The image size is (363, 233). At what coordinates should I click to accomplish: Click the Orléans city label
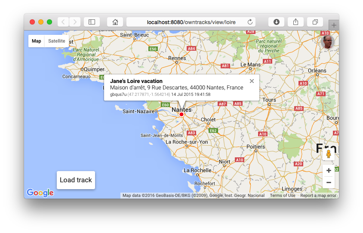(317, 71)
